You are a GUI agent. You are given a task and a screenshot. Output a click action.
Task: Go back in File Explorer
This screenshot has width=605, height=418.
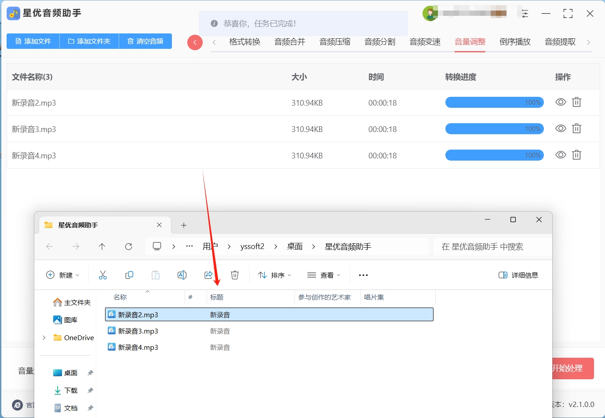[x=50, y=246]
